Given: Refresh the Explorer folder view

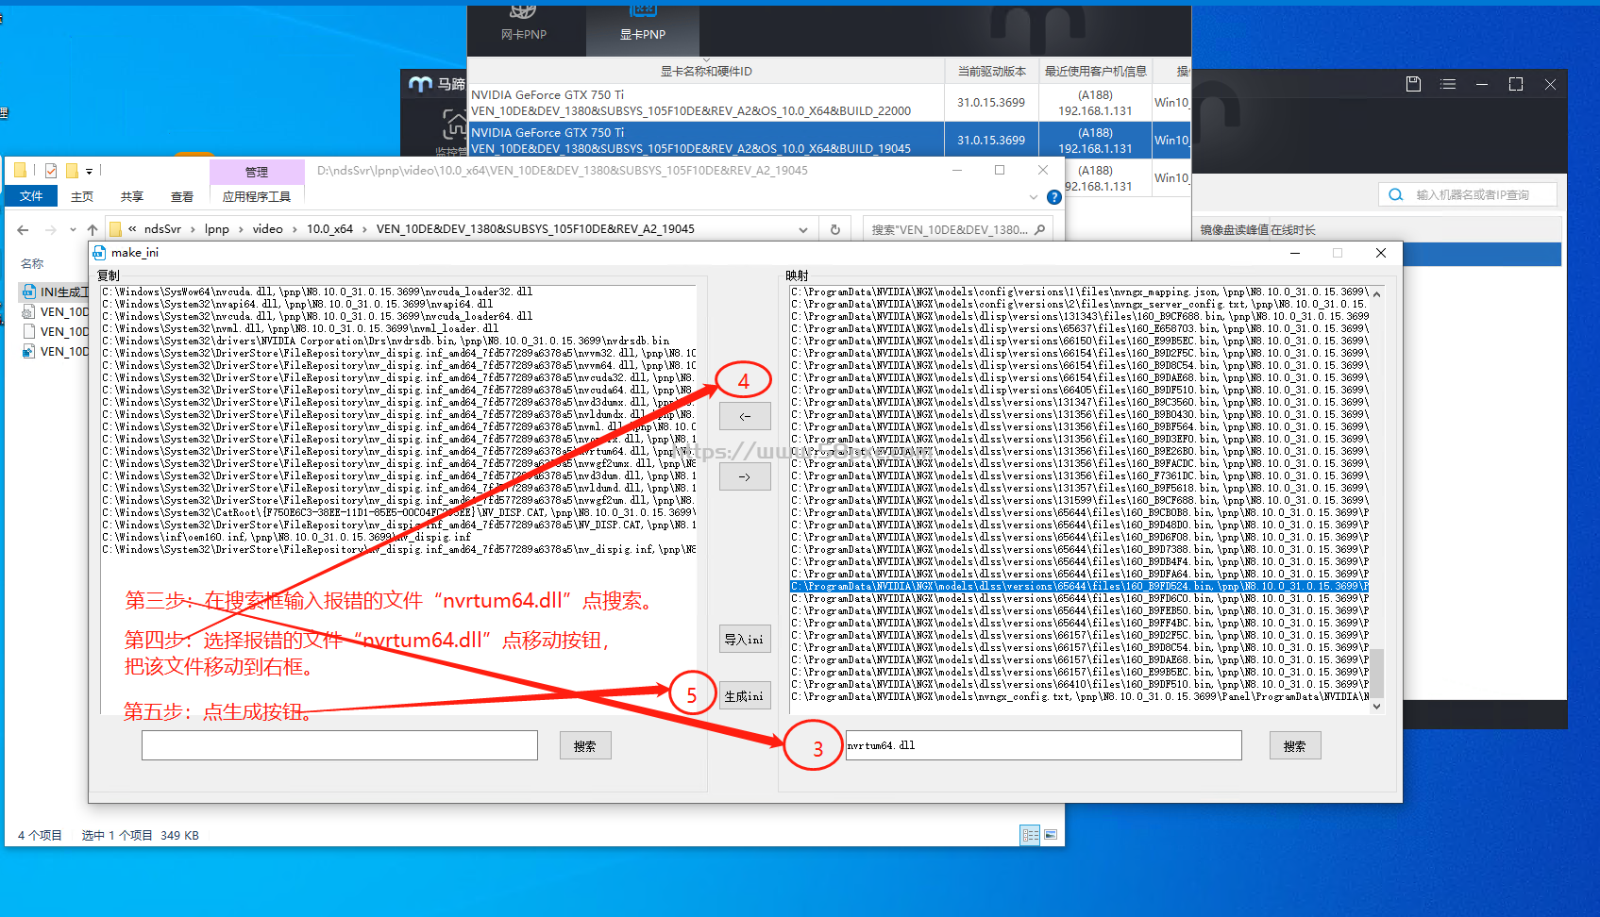Looking at the screenshot, I should point(835,229).
